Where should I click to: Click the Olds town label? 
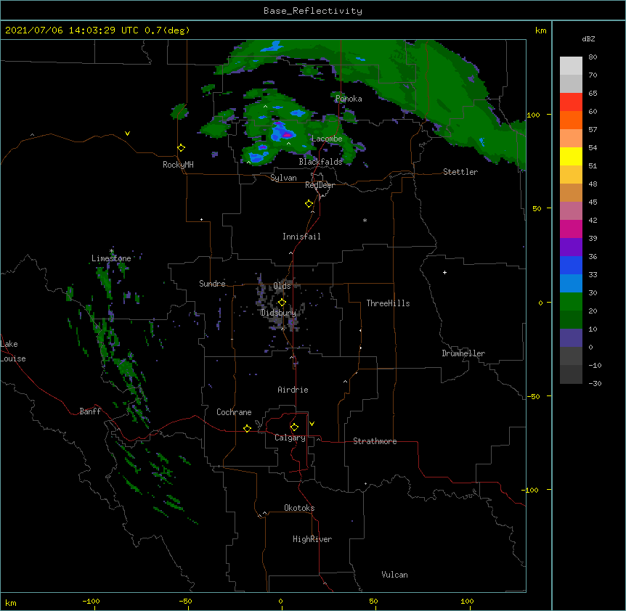pyautogui.click(x=282, y=286)
